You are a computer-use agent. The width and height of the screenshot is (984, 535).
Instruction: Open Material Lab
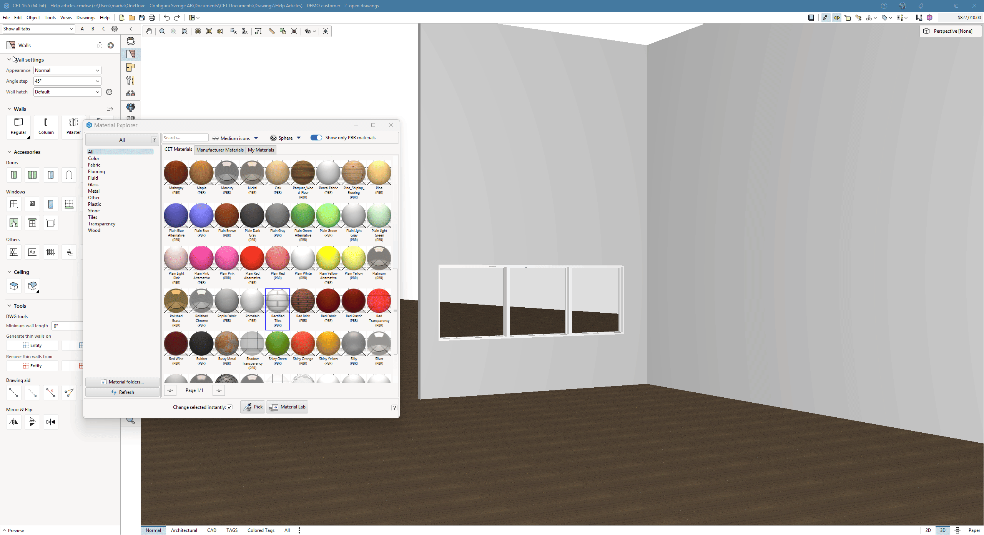[x=287, y=407]
